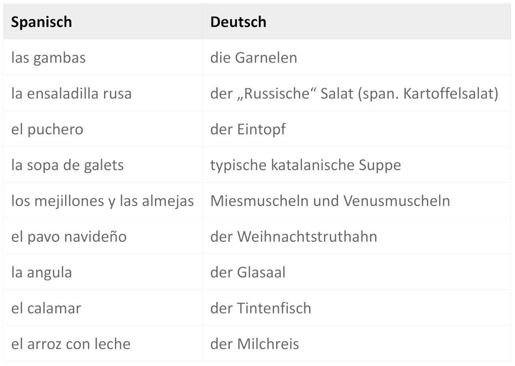Click "Miesmuscheln und Venusmuscheln" cell
Image resolution: width=515 pixels, height=366 pixels.
(x=330, y=201)
